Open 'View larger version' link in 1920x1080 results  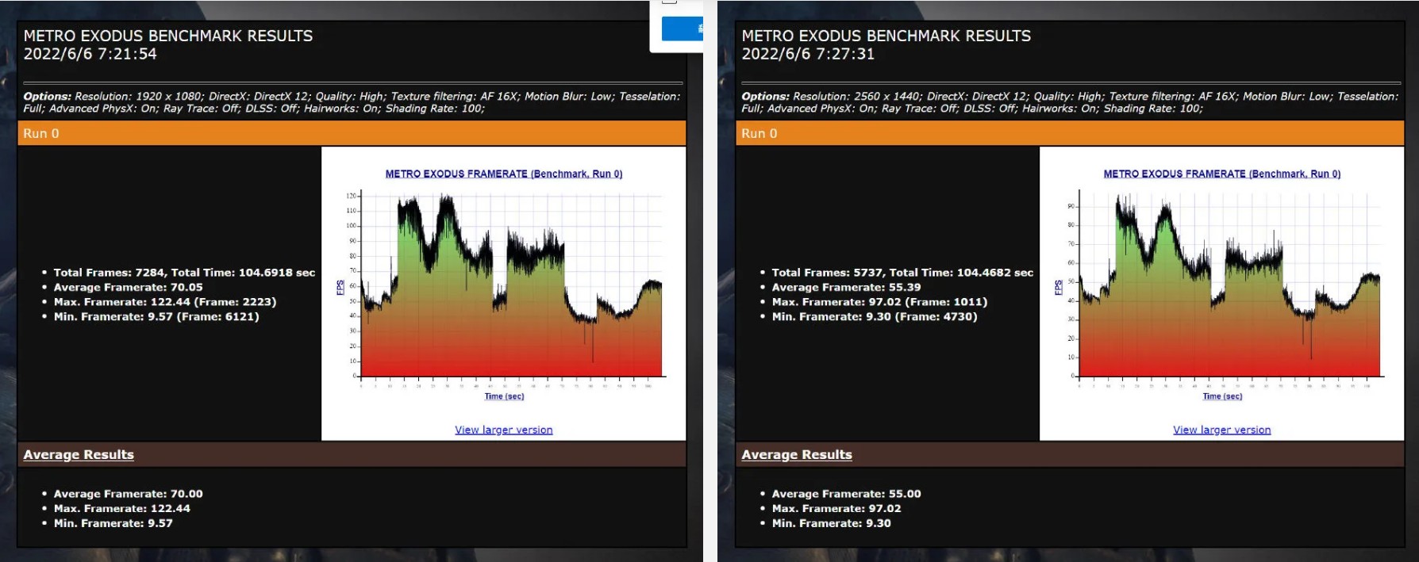point(503,430)
